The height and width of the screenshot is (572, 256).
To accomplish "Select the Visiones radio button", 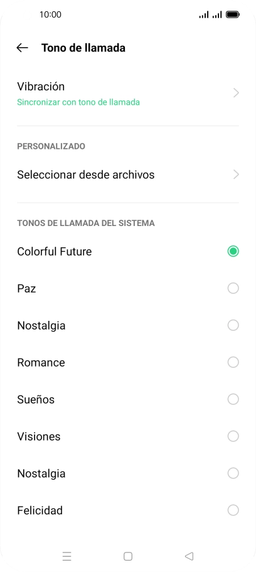I will [x=233, y=436].
